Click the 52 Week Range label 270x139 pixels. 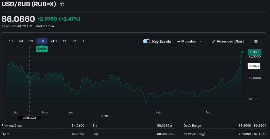point(194,134)
